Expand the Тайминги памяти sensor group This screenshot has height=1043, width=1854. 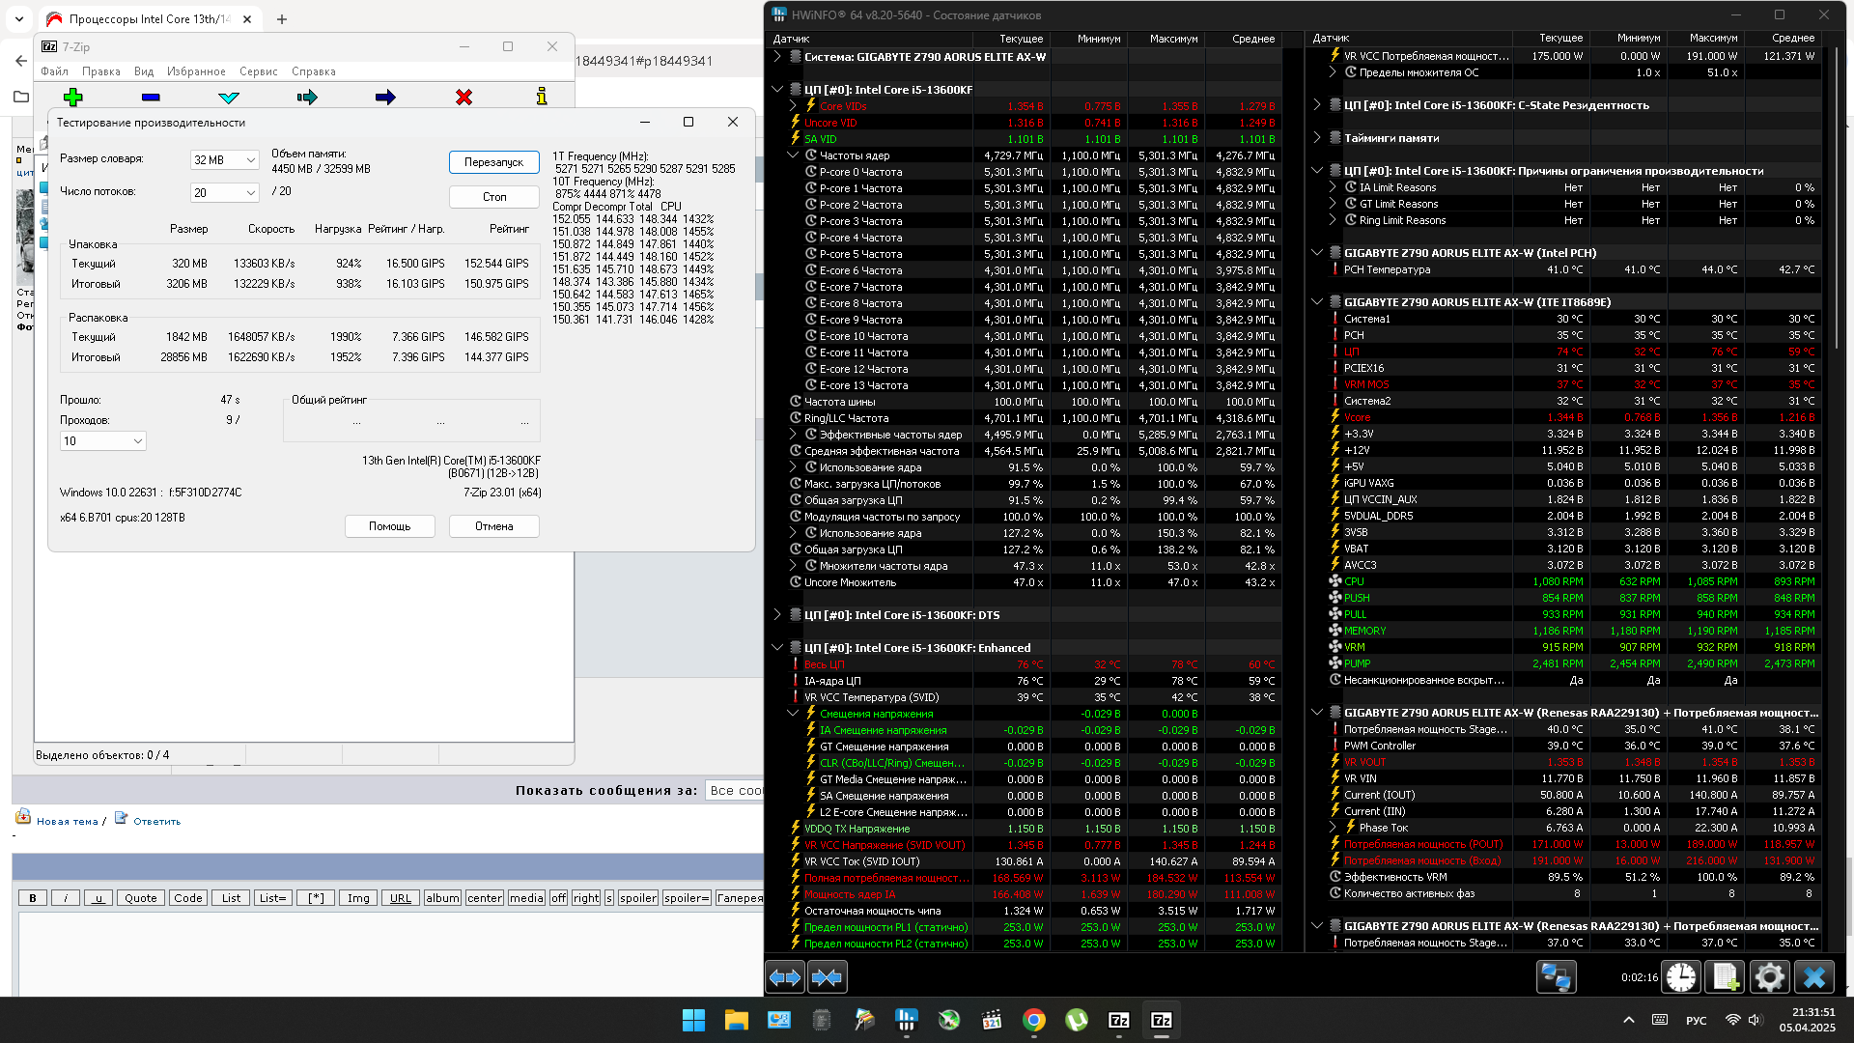1317,138
